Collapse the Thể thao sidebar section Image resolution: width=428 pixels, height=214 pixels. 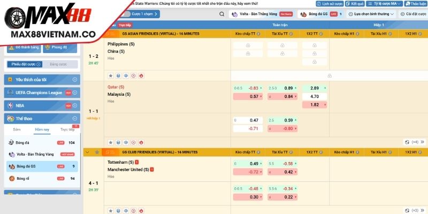[x=75, y=119]
